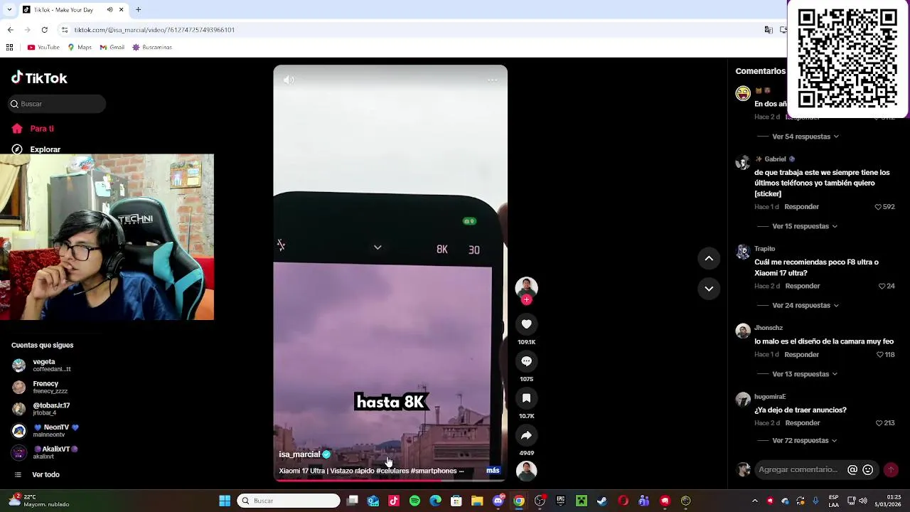The height and width of the screenshot is (512, 910).
Task: Open the Windows Start menu
Action: (225, 501)
